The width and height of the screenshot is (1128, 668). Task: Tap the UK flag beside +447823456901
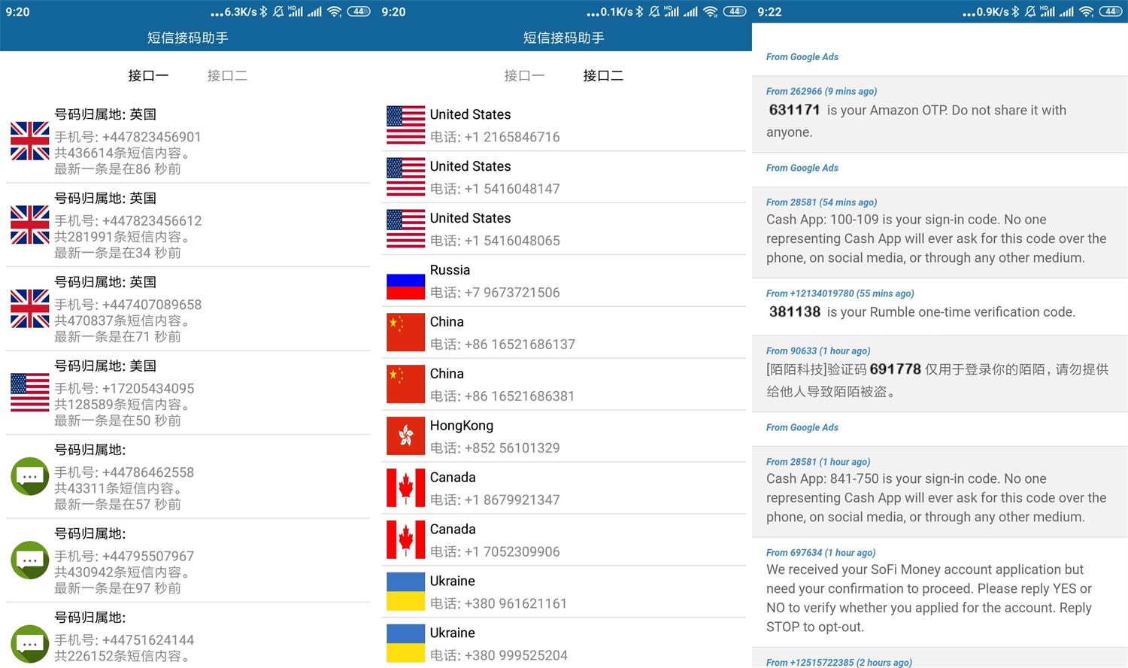tap(30, 141)
